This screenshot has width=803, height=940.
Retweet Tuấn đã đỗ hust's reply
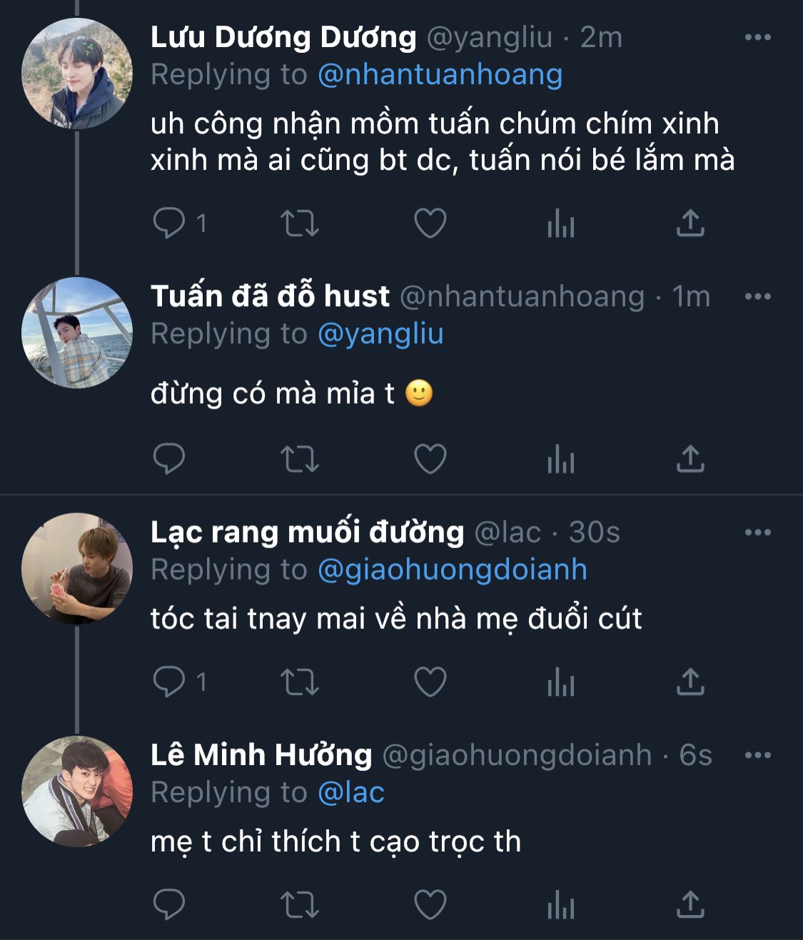[x=299, y=459]
